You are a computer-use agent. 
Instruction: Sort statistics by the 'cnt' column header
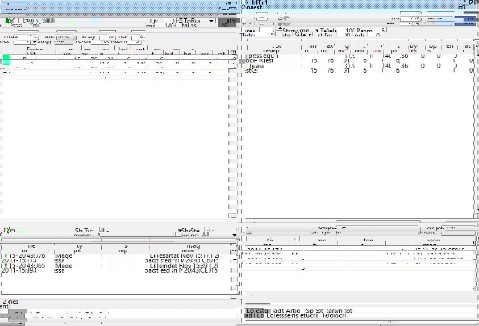pyautogui.click(x=141, y=51)
